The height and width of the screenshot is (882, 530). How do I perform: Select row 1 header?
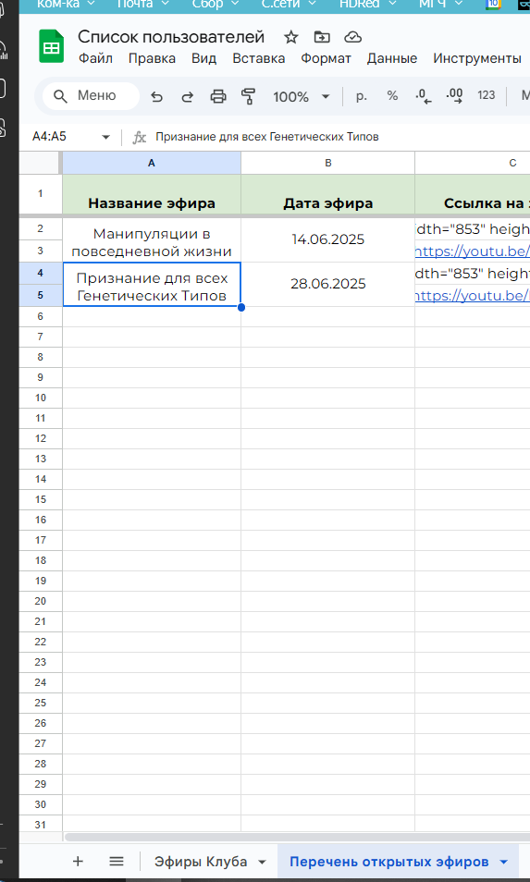coord(41,193)
